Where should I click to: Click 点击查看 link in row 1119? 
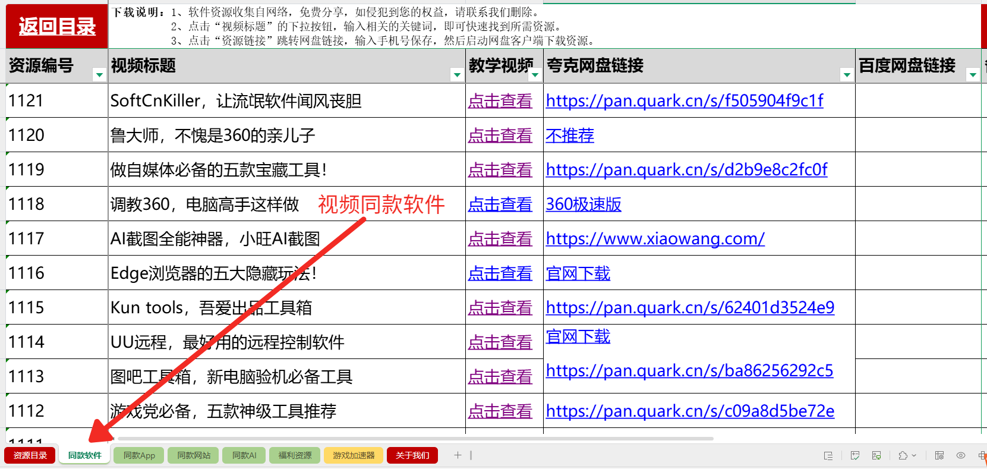click(500, 170)
